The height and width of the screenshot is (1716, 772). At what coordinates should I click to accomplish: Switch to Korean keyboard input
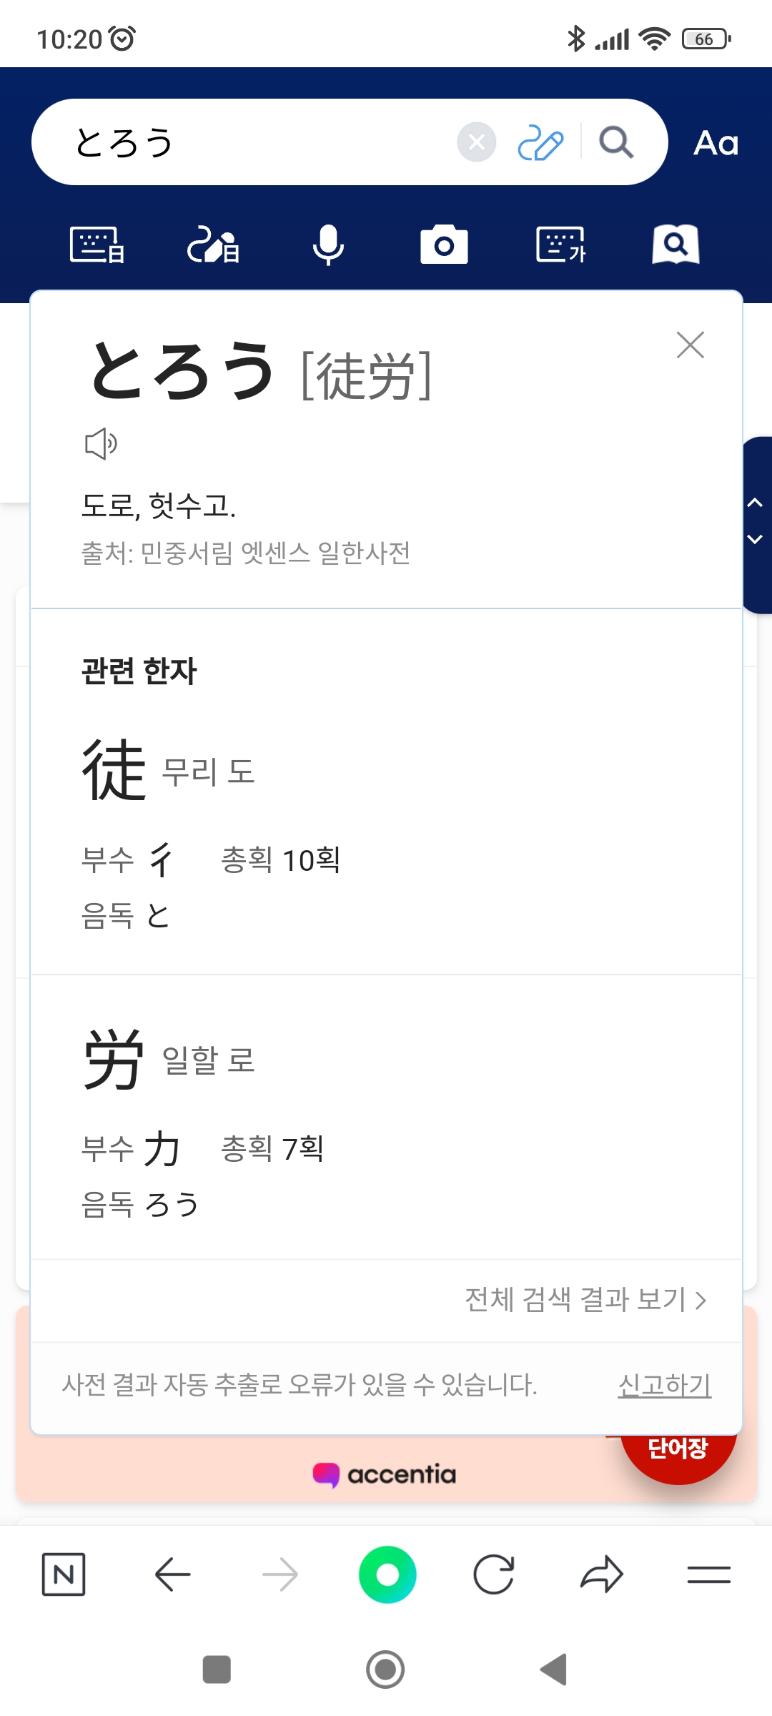tap(560, 245)
